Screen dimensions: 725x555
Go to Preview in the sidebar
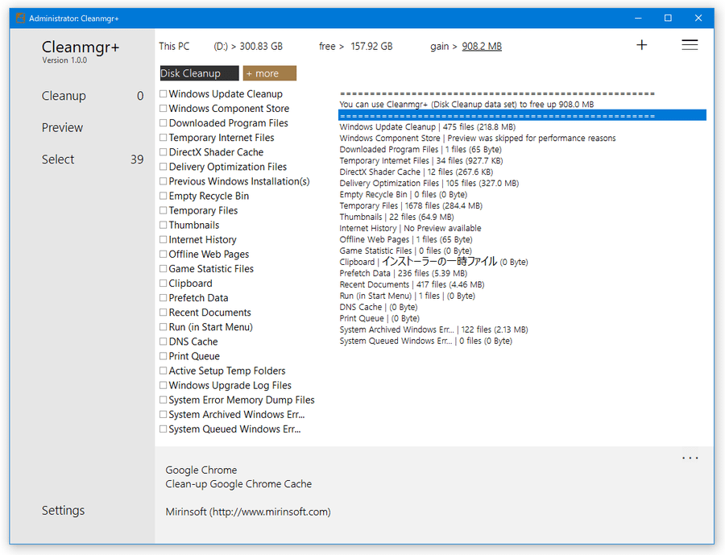[62, 127]
